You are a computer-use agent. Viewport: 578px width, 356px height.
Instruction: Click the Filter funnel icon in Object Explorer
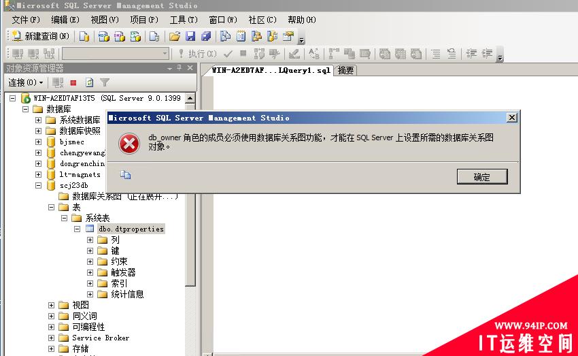tap(105, 82)
